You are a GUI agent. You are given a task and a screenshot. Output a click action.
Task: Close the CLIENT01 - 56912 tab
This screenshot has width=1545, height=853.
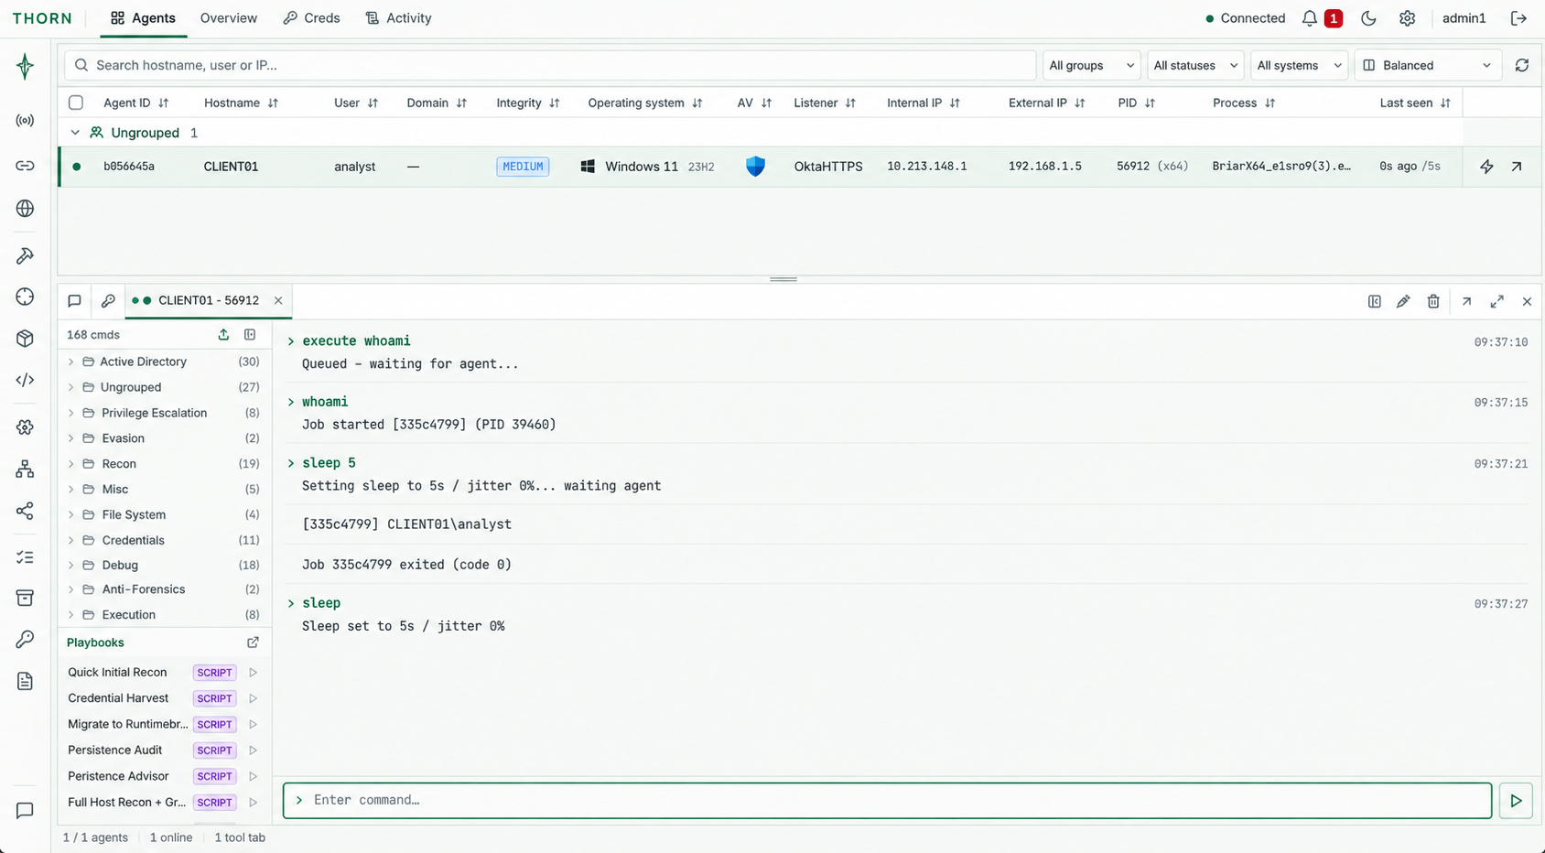278,300
